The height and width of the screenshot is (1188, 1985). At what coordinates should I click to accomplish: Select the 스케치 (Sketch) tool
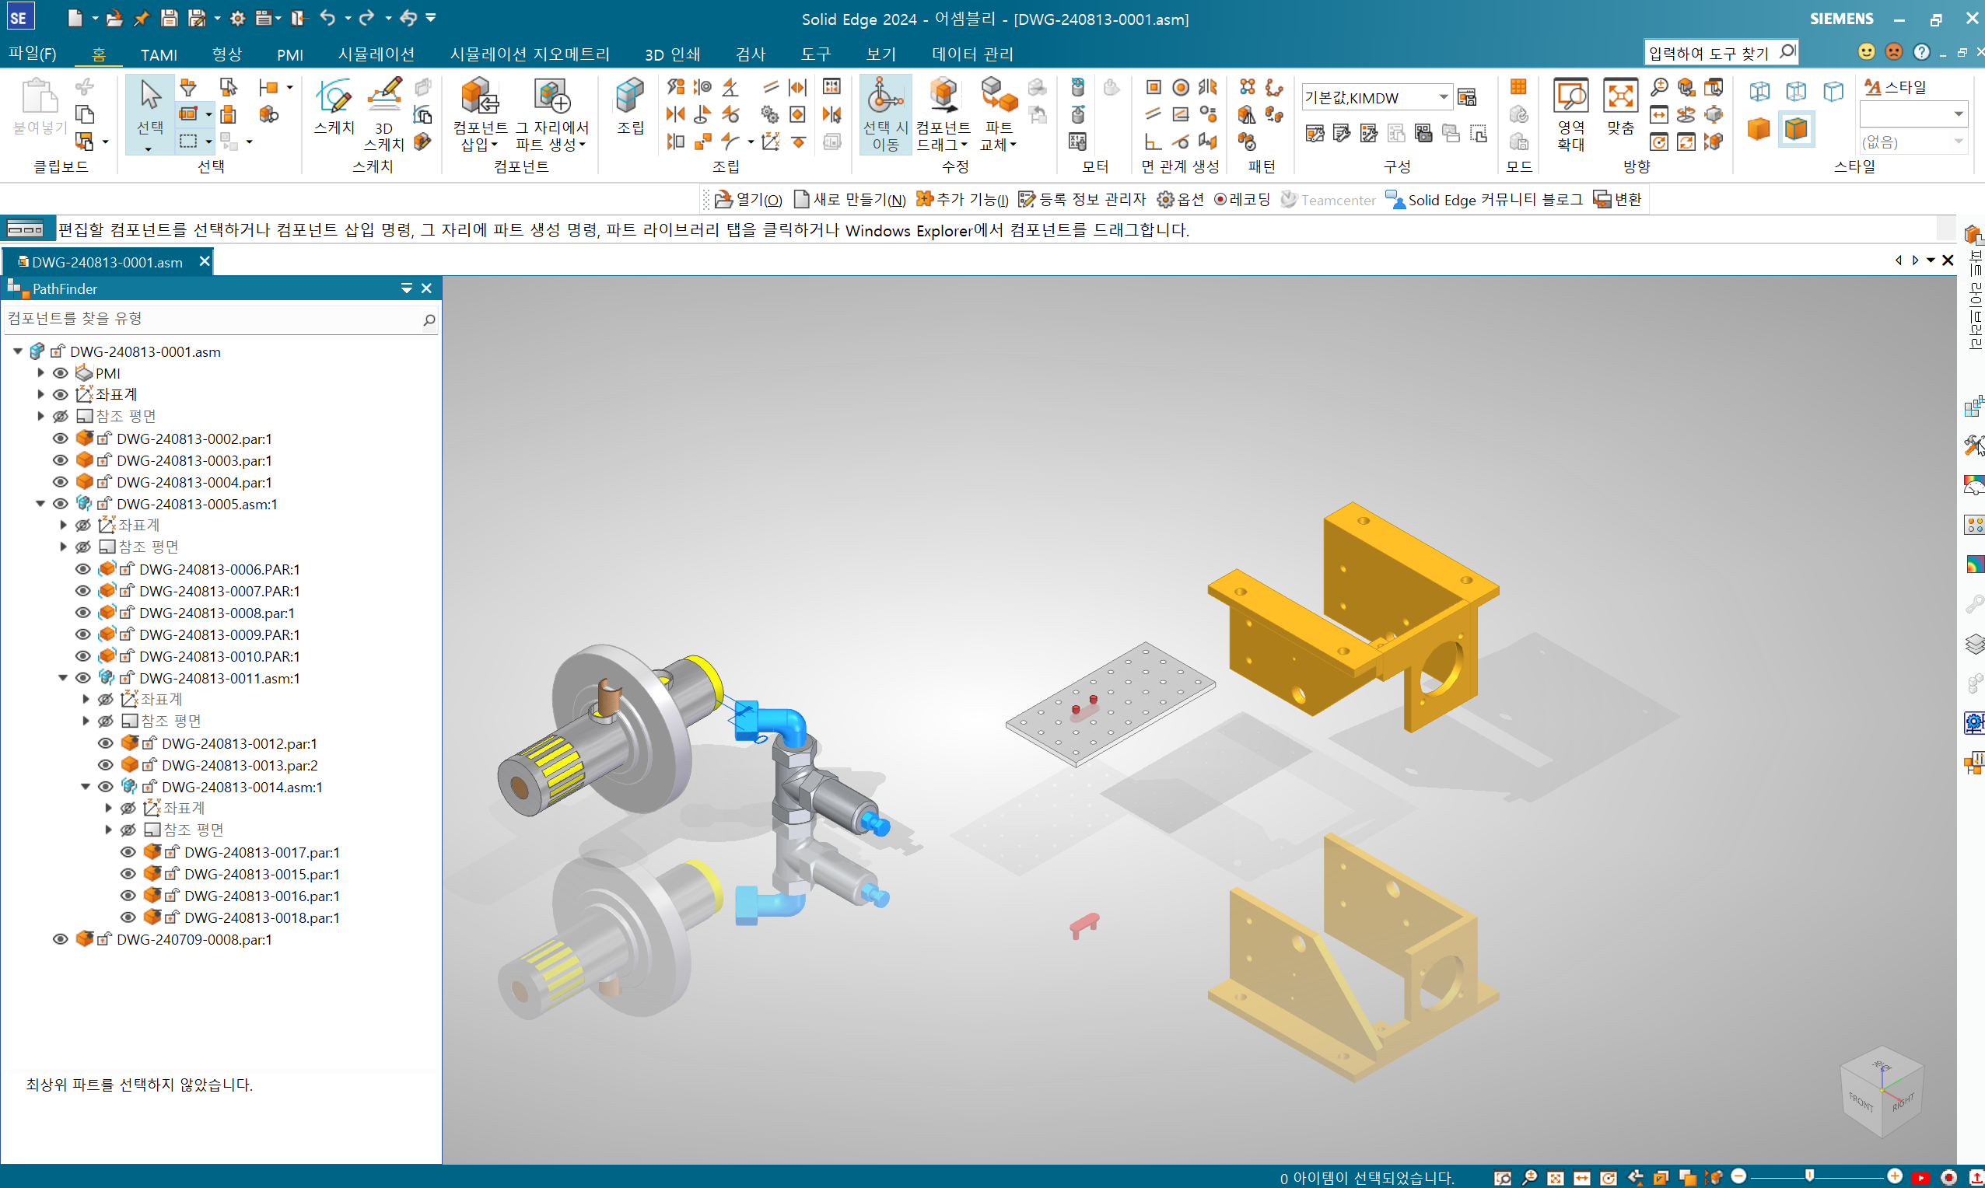click(x=333, y=107)
